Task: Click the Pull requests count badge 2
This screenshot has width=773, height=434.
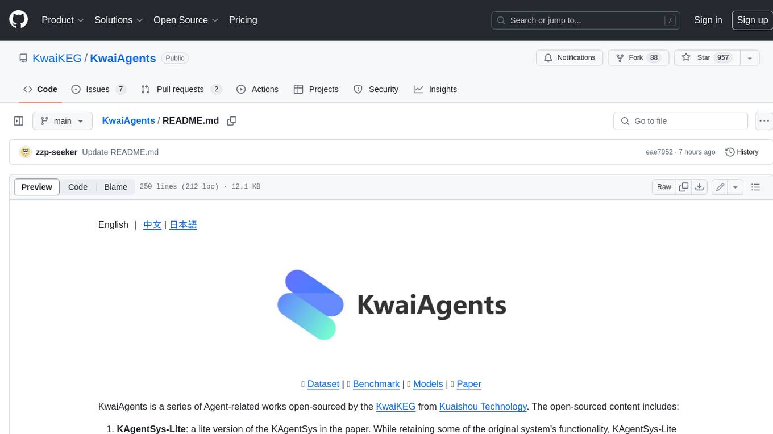Action: [216, 89]
